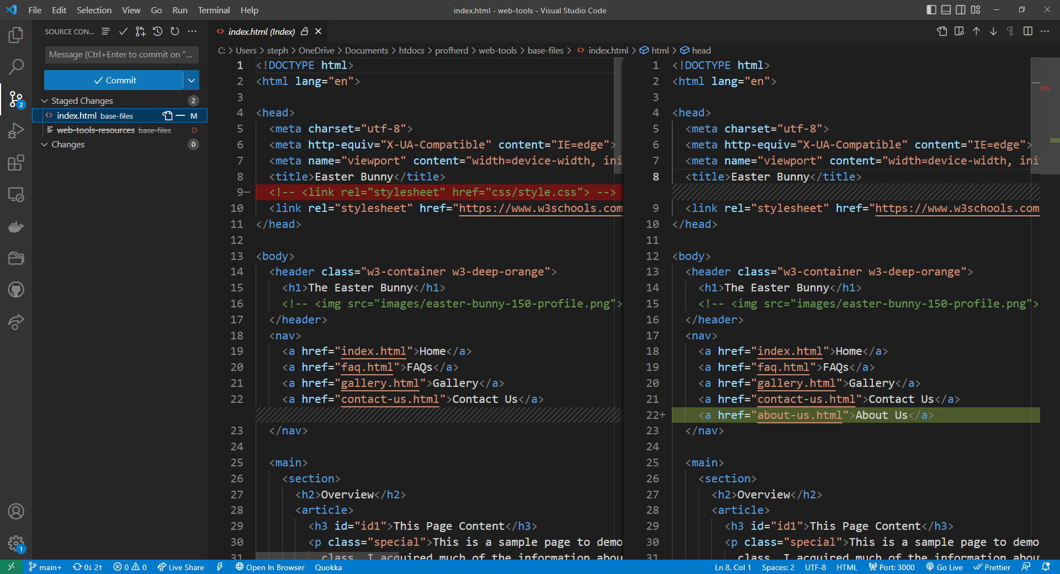Click the main+ branch indicator
The image size is (1060, 574).
click(x=45, y=567)
